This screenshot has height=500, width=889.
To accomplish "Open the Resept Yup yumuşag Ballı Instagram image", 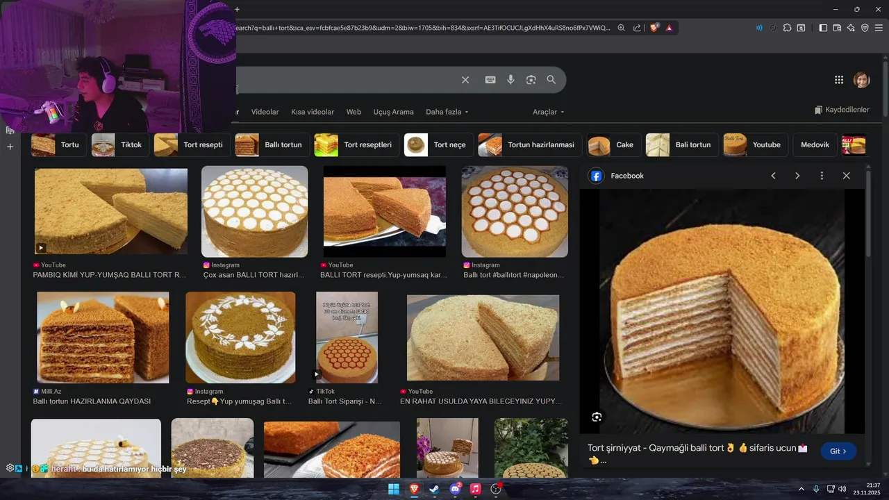I will tap(240, 337).
